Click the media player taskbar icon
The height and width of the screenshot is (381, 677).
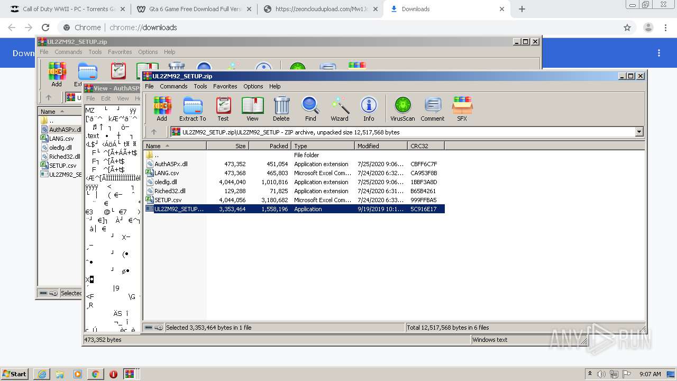[x=78, y=374]
